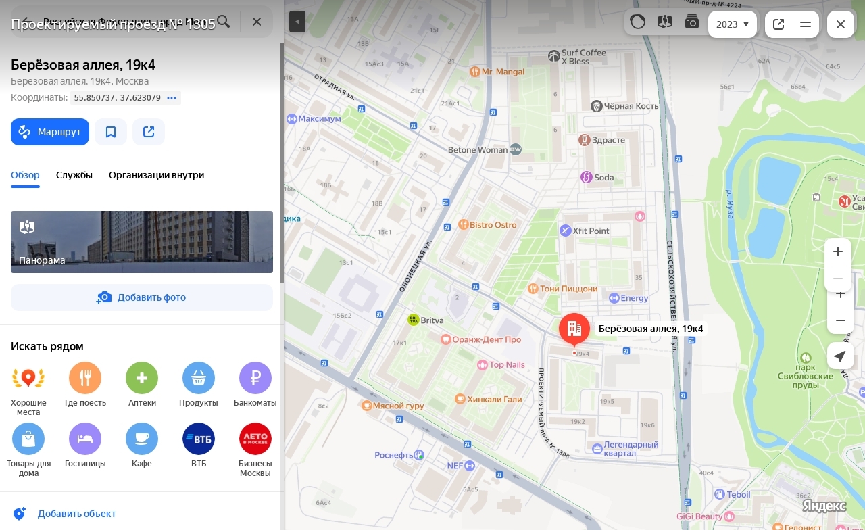Share the address via the share icon
Screen dimensions: 865x530
(149, 132)
